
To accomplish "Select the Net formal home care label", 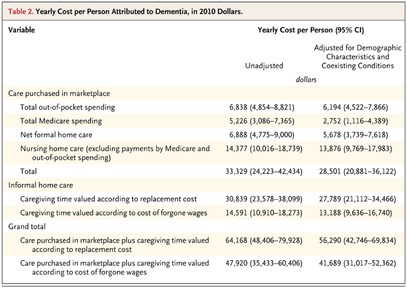I will click(56, 135).
